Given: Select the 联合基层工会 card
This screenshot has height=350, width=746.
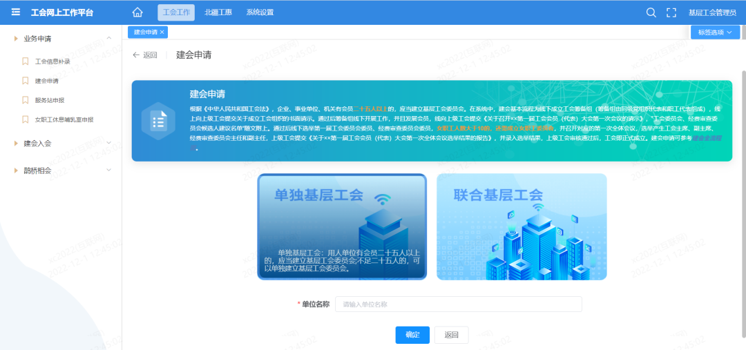Looking at the screenshot, I should pos(522,226).
